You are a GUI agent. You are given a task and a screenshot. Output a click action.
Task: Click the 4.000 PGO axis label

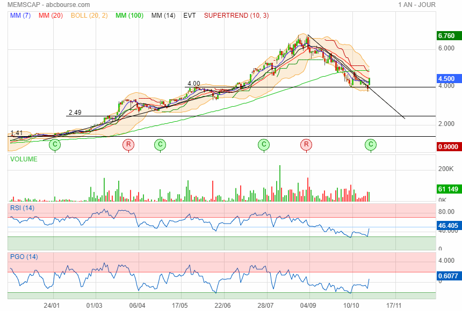tap(446, 261)
